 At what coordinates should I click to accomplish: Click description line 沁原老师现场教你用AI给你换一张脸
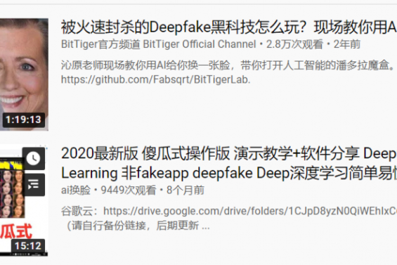pos(229,65)
